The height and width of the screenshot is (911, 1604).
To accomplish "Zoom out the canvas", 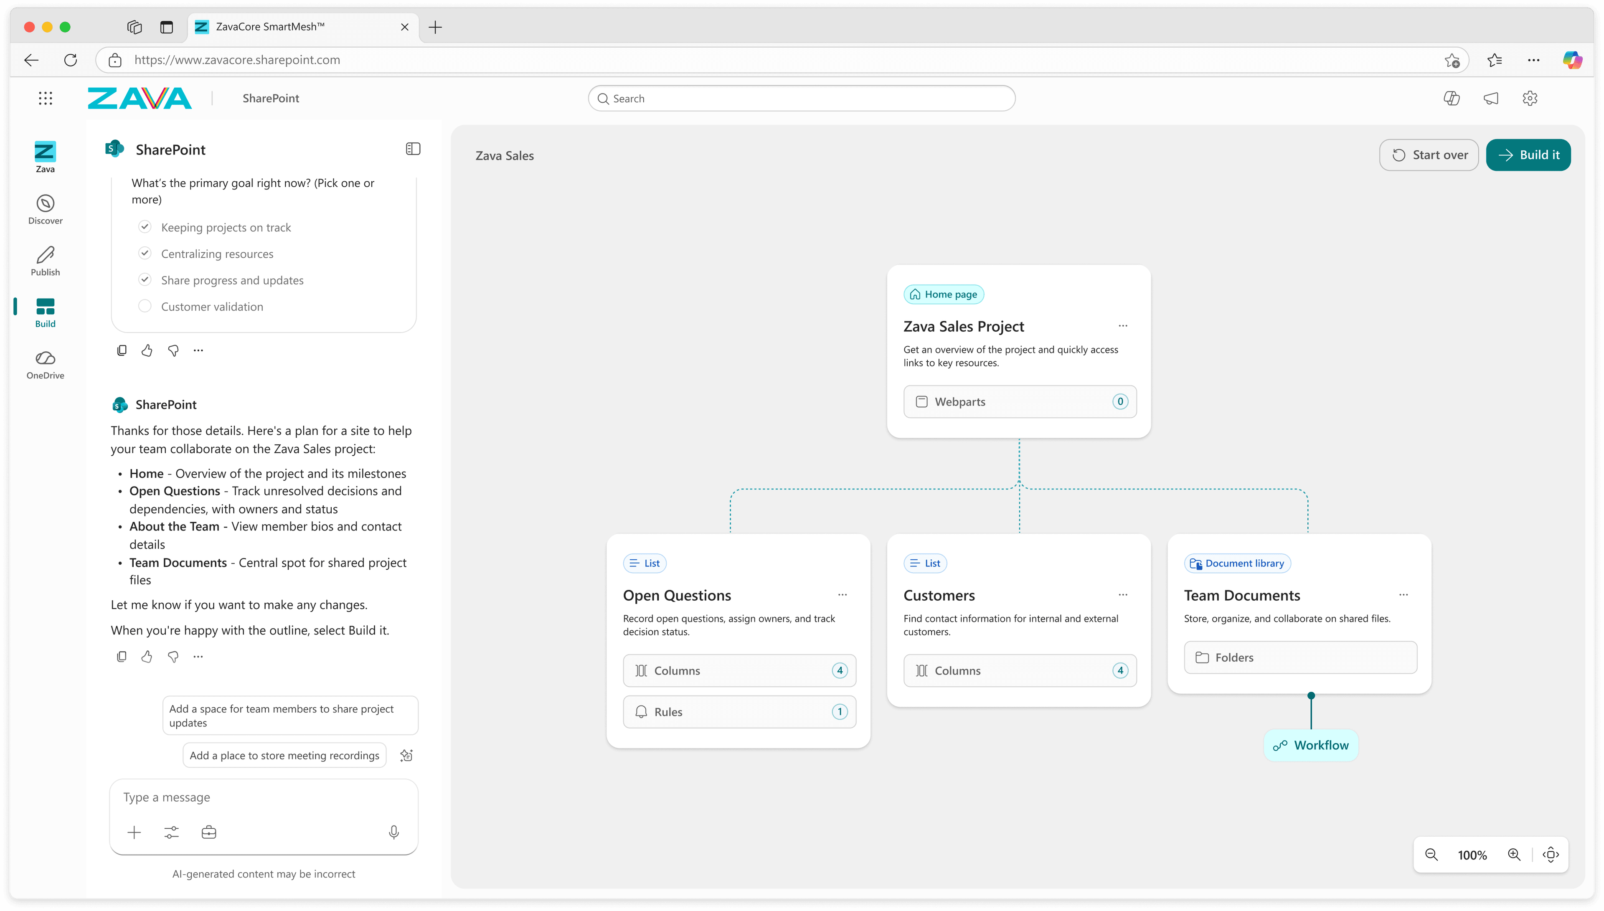I will pos(1431,855).
